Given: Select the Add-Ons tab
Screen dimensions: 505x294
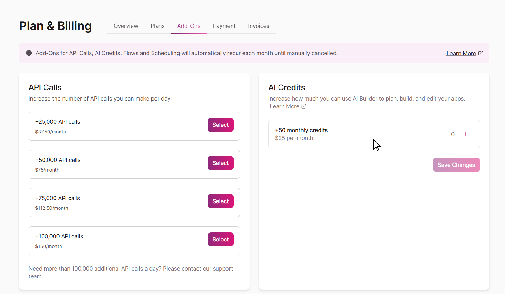Looking at the screenshot, I should 189,26.
